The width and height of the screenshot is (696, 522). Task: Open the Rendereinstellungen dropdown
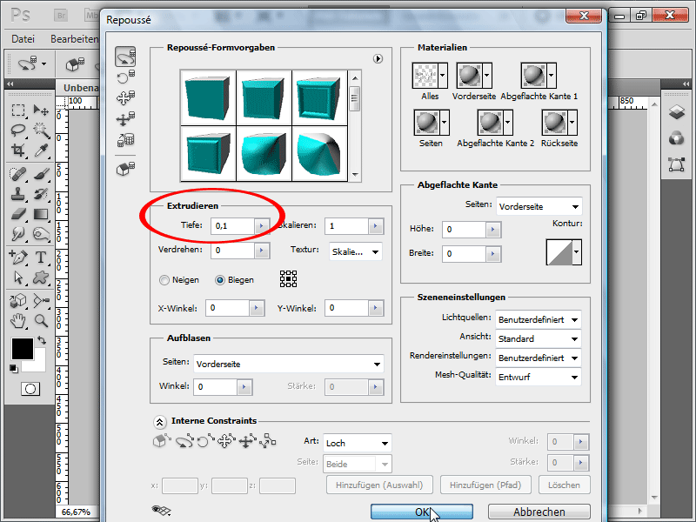pos(539,358)
